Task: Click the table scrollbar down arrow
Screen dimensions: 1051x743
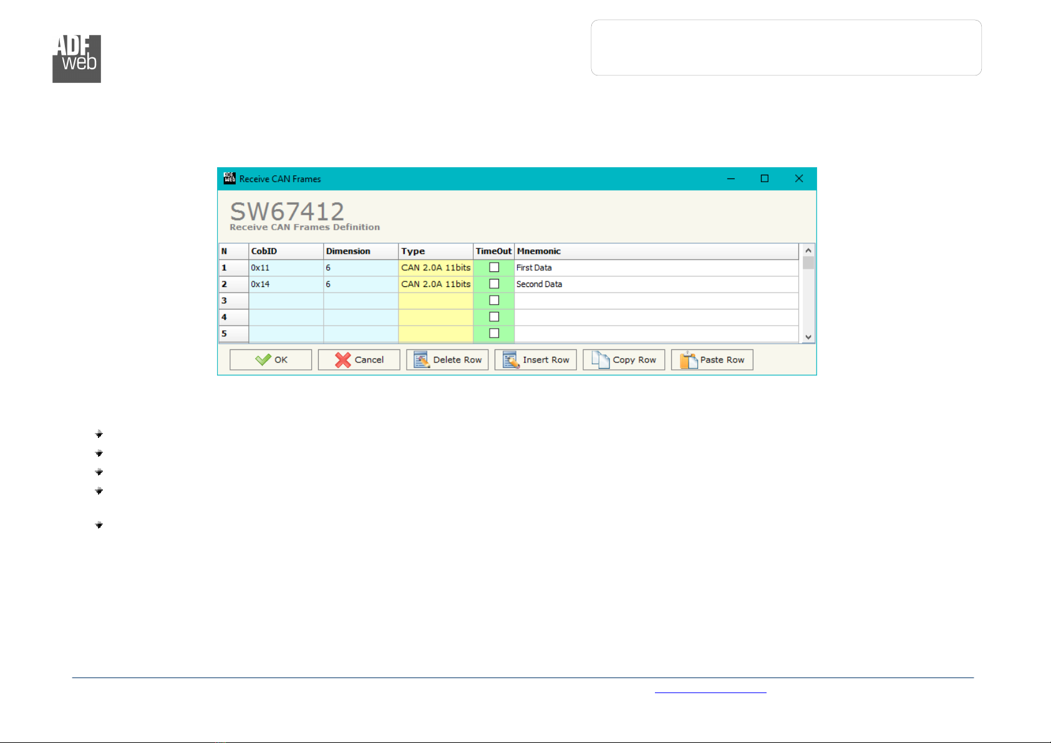Action: point(808,337)
